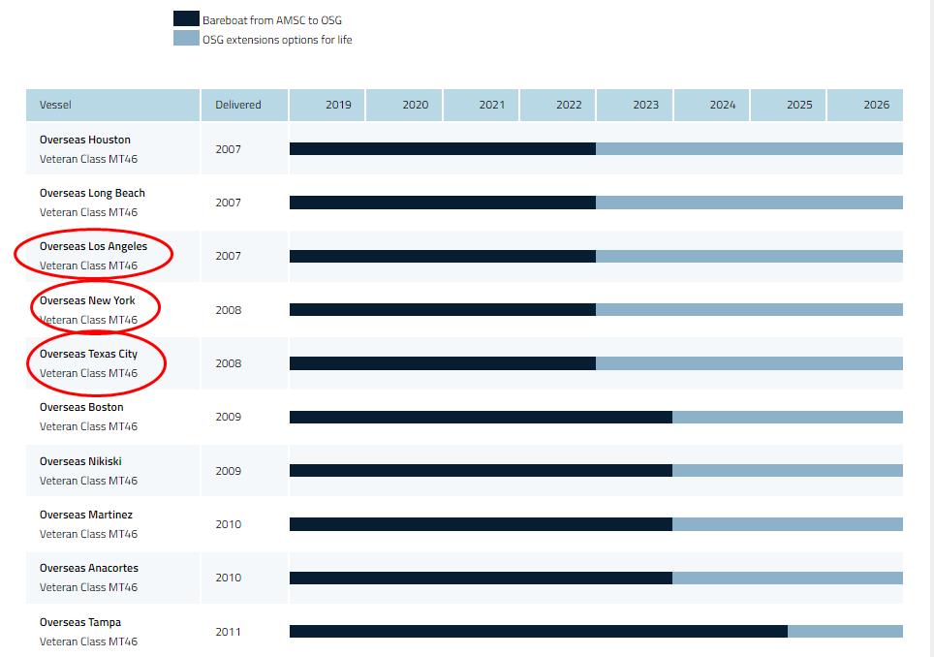This screenshot has height=657, width=934.
Task: Select the vessel name "Overseas Anacortes"
Action: click(x=89, y=568)
